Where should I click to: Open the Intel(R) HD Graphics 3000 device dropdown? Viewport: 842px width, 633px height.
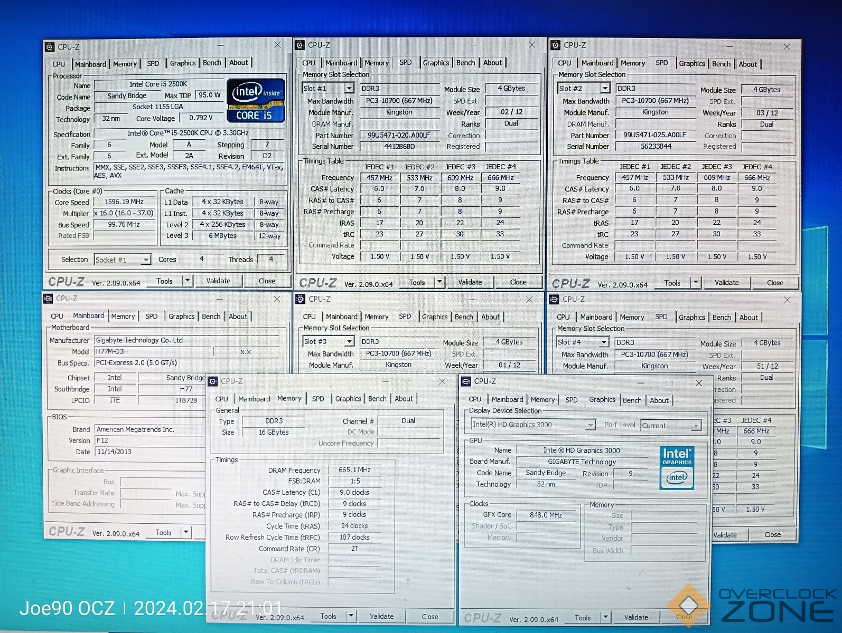coord(590,425)
